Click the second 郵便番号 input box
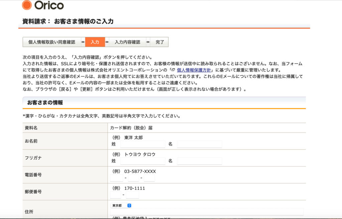The image size is (342, 219). pyautogui.click(x=132, y=195)
